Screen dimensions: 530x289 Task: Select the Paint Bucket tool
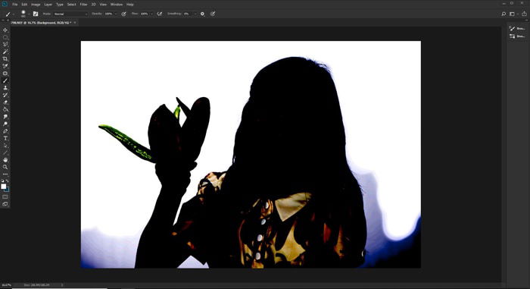[x=5, y=109]
